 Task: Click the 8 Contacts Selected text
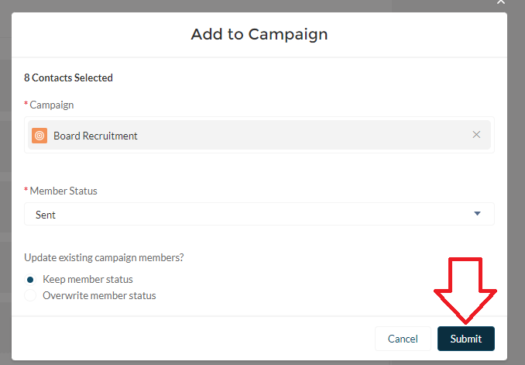point(68,77)
